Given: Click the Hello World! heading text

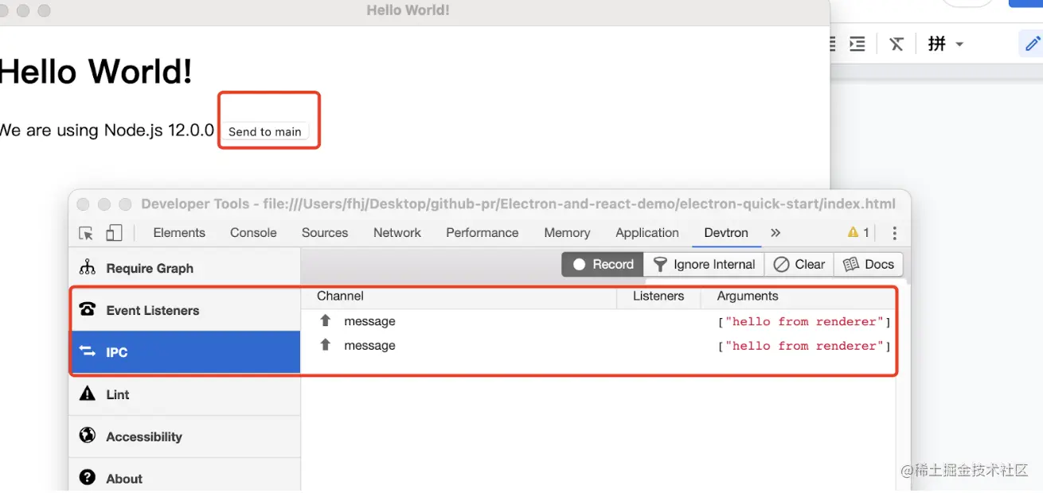Looking at the screenshot, I should [96, 71].
